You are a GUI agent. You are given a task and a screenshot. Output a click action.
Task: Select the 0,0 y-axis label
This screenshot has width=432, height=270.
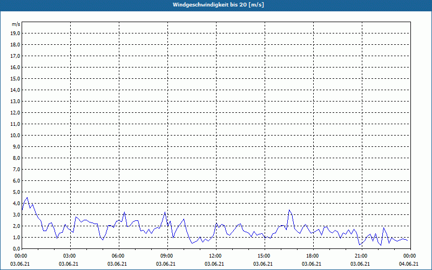[x=16, y=248]
